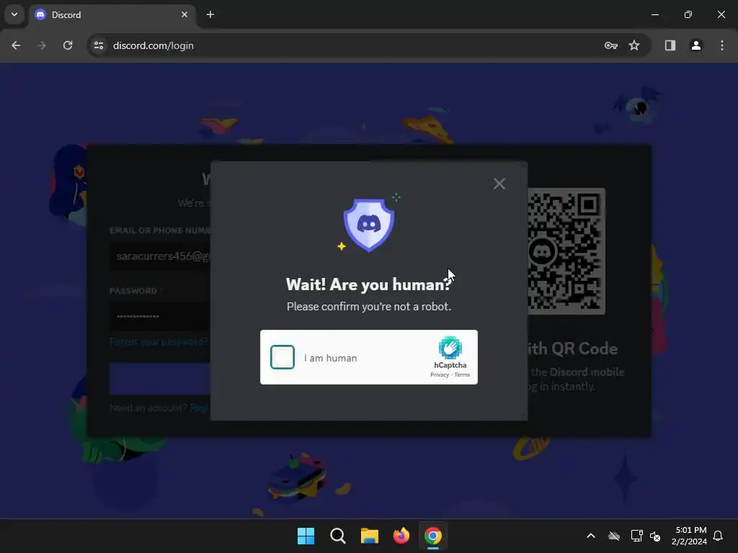Open the hCaptcha Terms link
This screenshot has width=738, height=553.
click(x=462, y=374)
